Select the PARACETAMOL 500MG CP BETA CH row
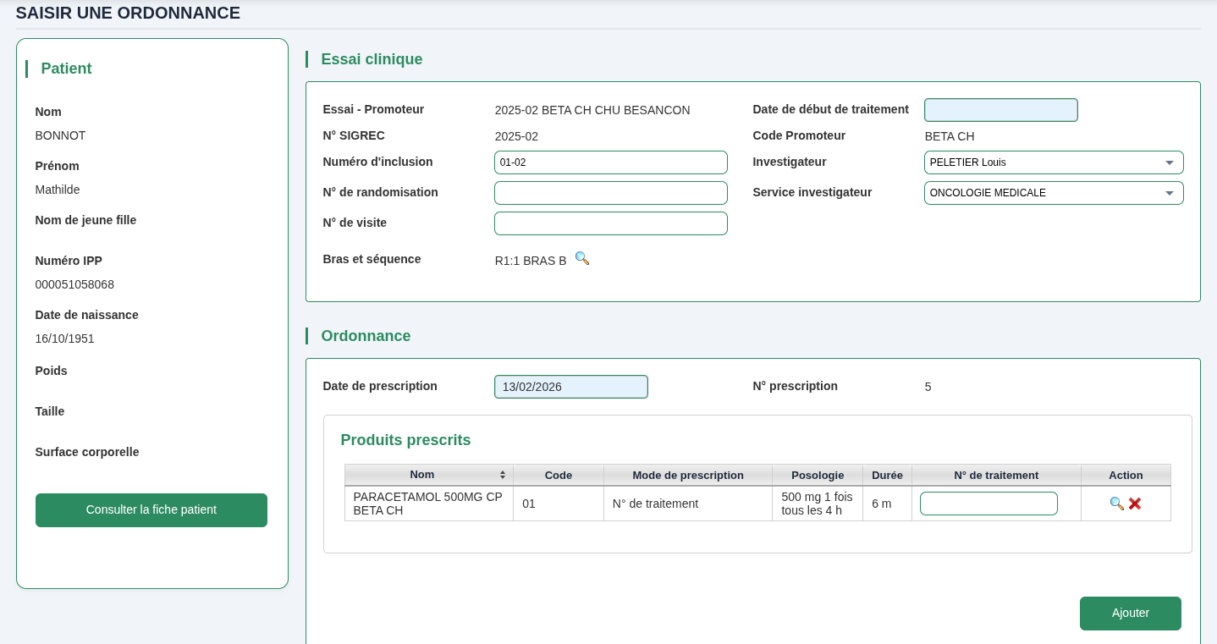The height and width of the screenshot is (644, 1217). [429, 504]
